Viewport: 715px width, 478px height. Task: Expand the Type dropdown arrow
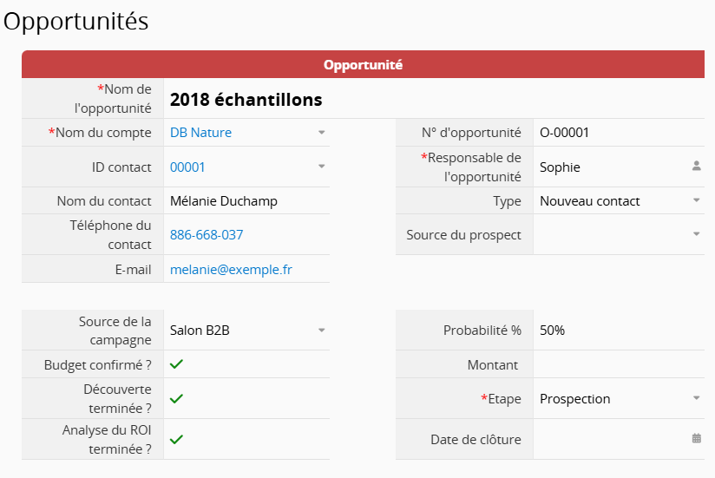(696, 200)
